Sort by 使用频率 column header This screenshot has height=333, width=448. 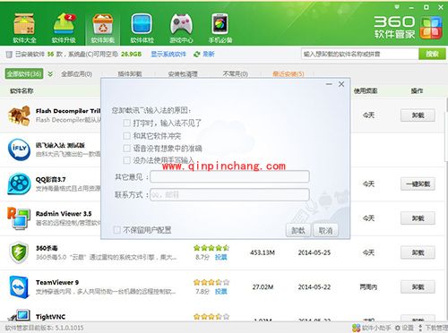tap(366, 90)
